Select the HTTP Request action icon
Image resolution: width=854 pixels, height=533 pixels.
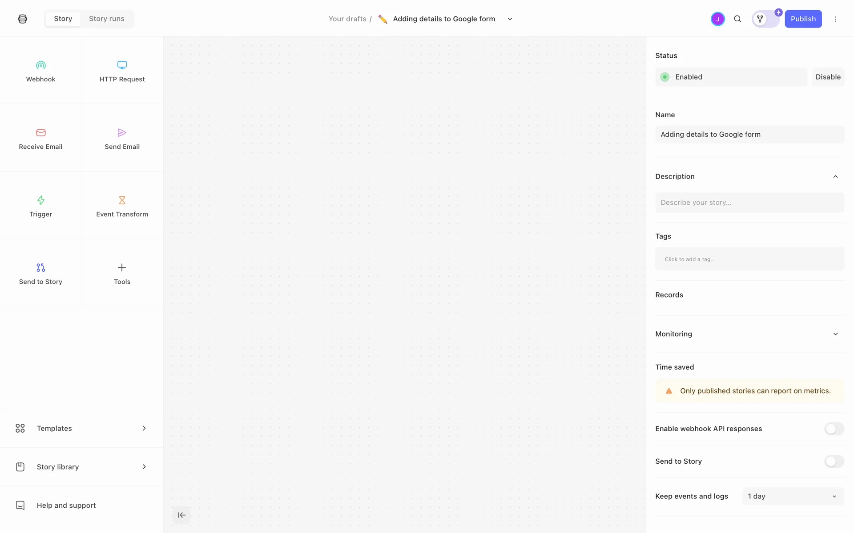pyautogui.click(x=122, y=65)
